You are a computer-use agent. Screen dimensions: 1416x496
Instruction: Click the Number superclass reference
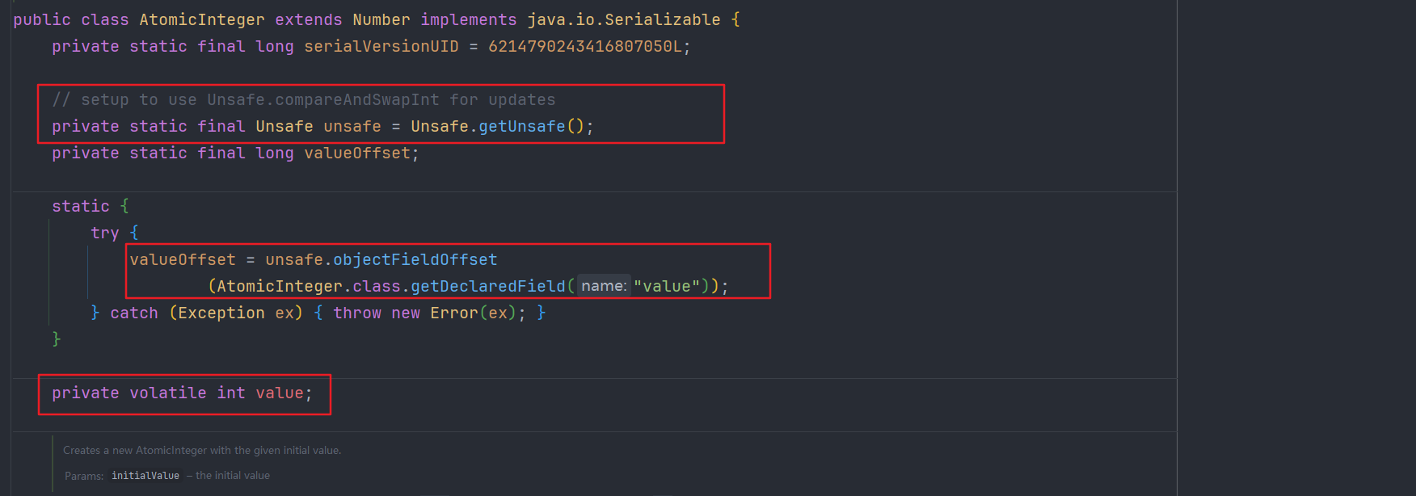click(381, 19)
